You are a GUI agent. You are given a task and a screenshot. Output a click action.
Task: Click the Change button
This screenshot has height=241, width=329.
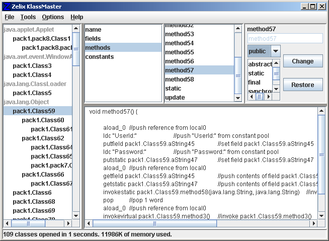(303, 61)
